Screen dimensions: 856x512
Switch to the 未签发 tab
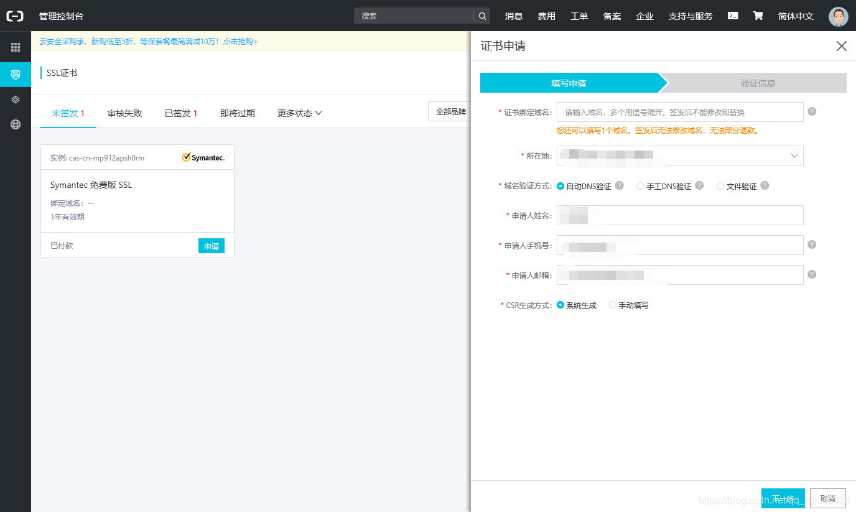tap(68, 113)
